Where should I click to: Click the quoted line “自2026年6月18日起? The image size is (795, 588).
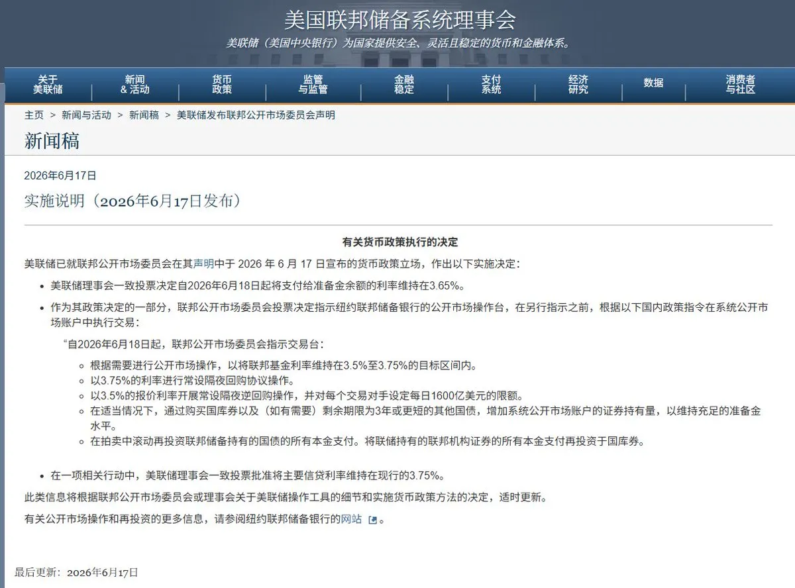point(193,344)
